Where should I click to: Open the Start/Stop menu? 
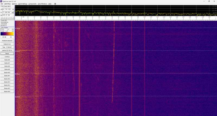click(x=8, y=4)
